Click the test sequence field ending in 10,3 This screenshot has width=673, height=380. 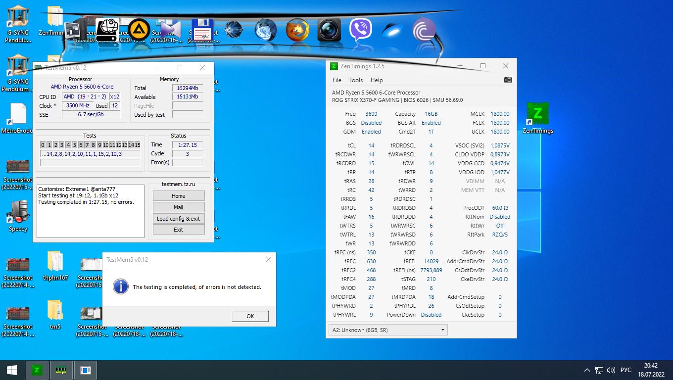coord(91,154)
